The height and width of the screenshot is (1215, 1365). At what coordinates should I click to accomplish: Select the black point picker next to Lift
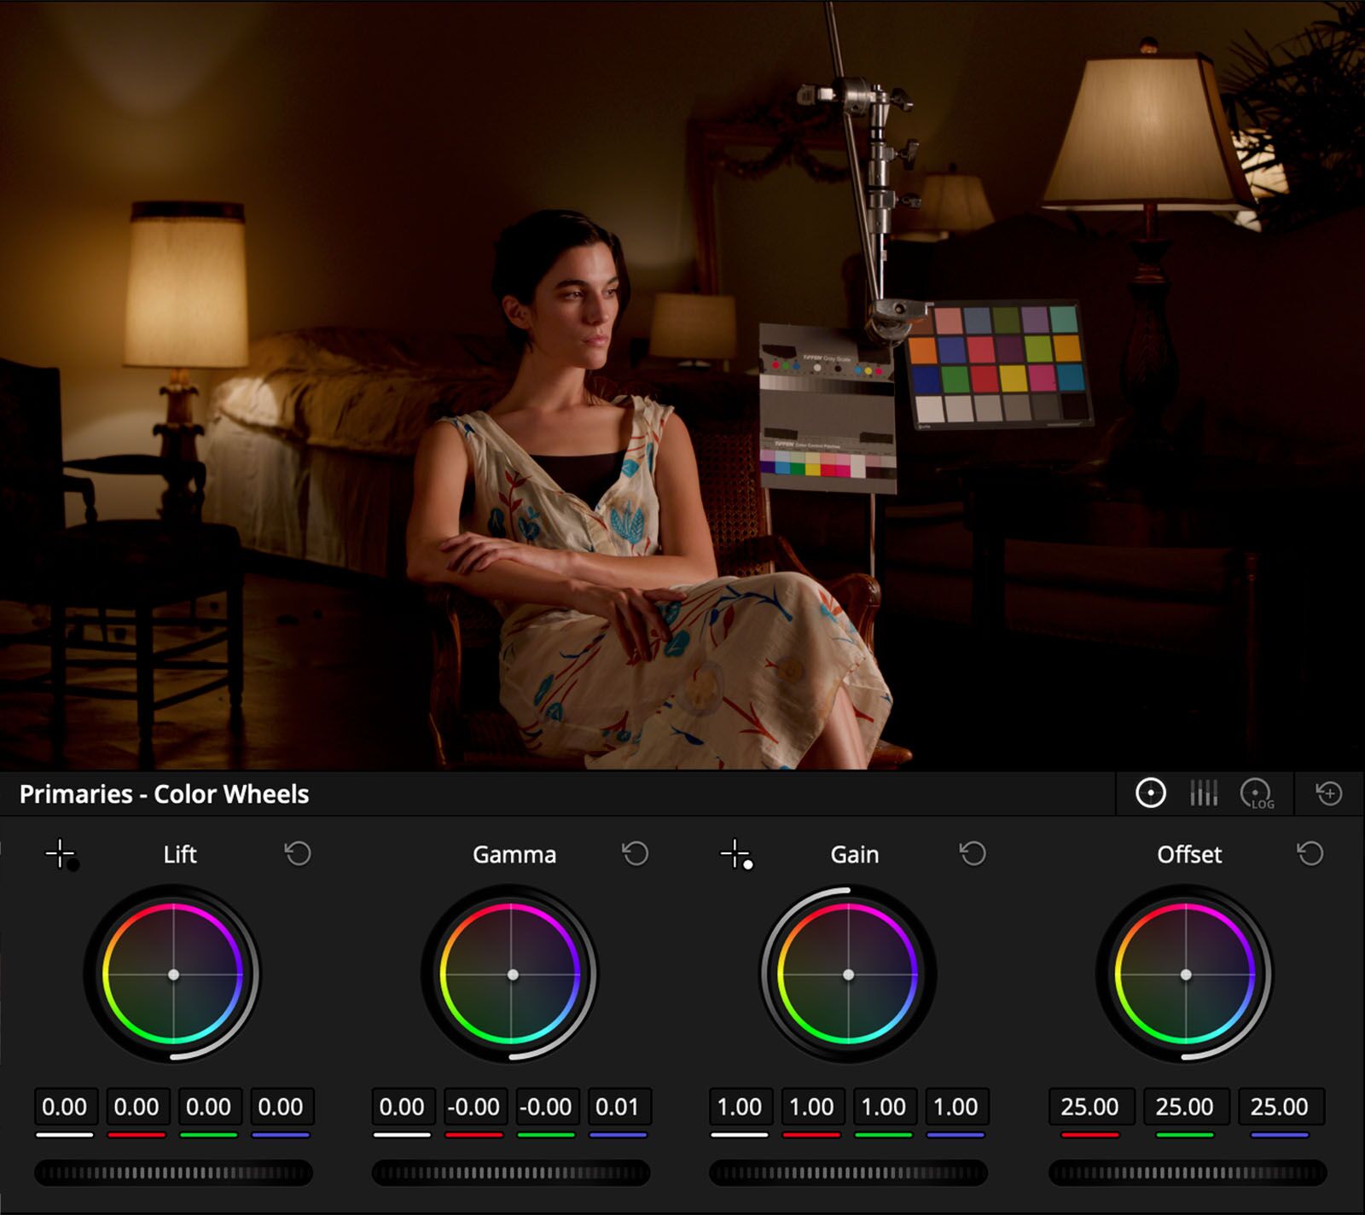(61, 855)
